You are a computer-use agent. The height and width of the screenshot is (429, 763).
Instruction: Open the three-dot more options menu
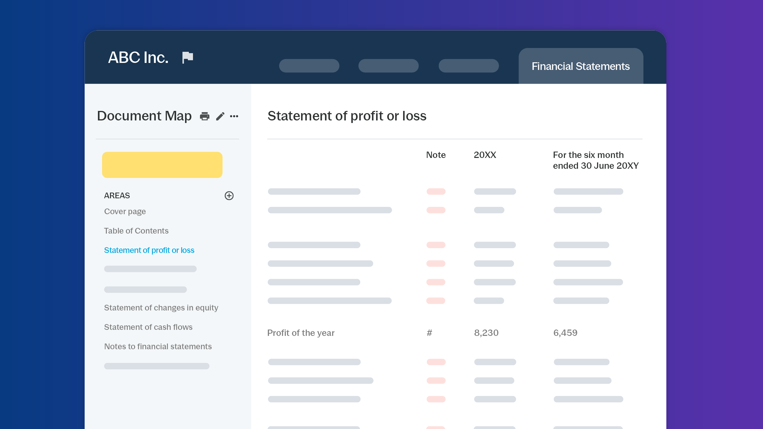coord(234,116)
